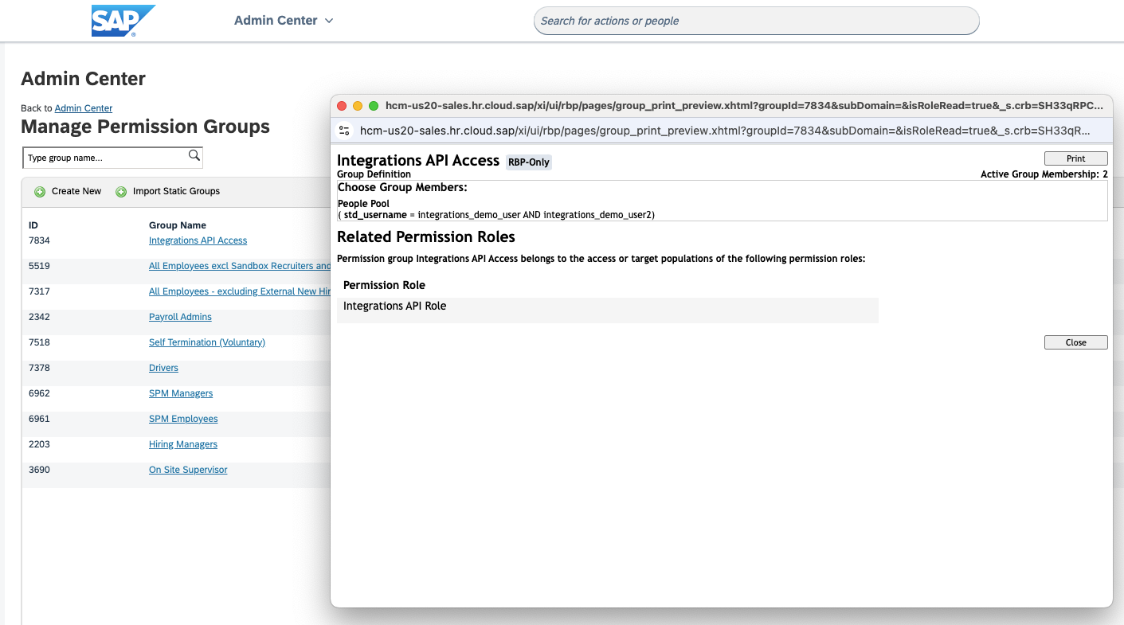Click the green plus icon beside Create New
The image size is (1124, 625).
[x=40, y=192]
